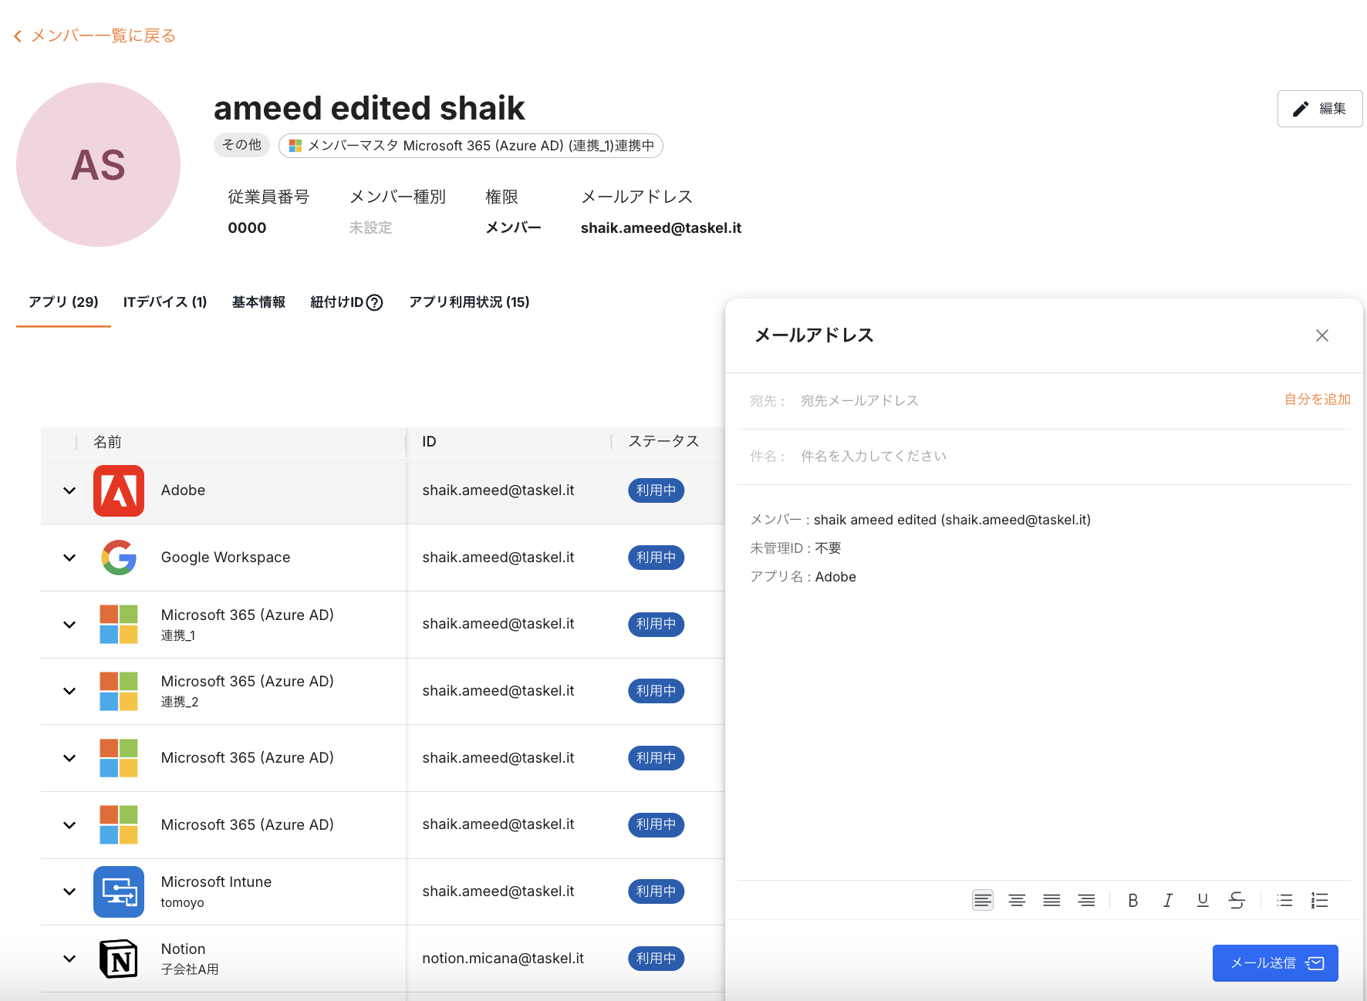Screen dimensions: 1367x1001
Task: Right-align the email body text
Action: tap(1086, 900)
